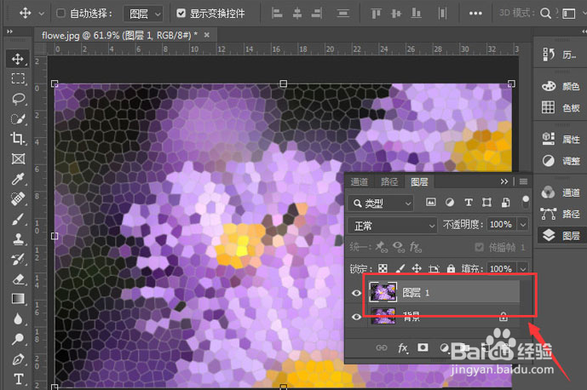Viewport: 587px width, 390px height.
Task: Open tool preset arrow beside the Move icon
Action: pos(42,14)
